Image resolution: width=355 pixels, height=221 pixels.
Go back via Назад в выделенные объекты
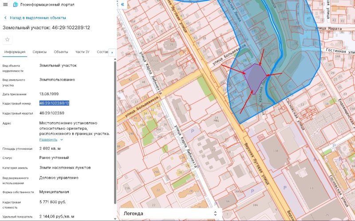[38, 18]
